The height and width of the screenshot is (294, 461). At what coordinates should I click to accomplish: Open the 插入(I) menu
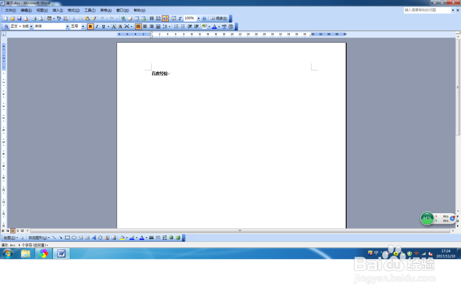[x=58, y=10]
